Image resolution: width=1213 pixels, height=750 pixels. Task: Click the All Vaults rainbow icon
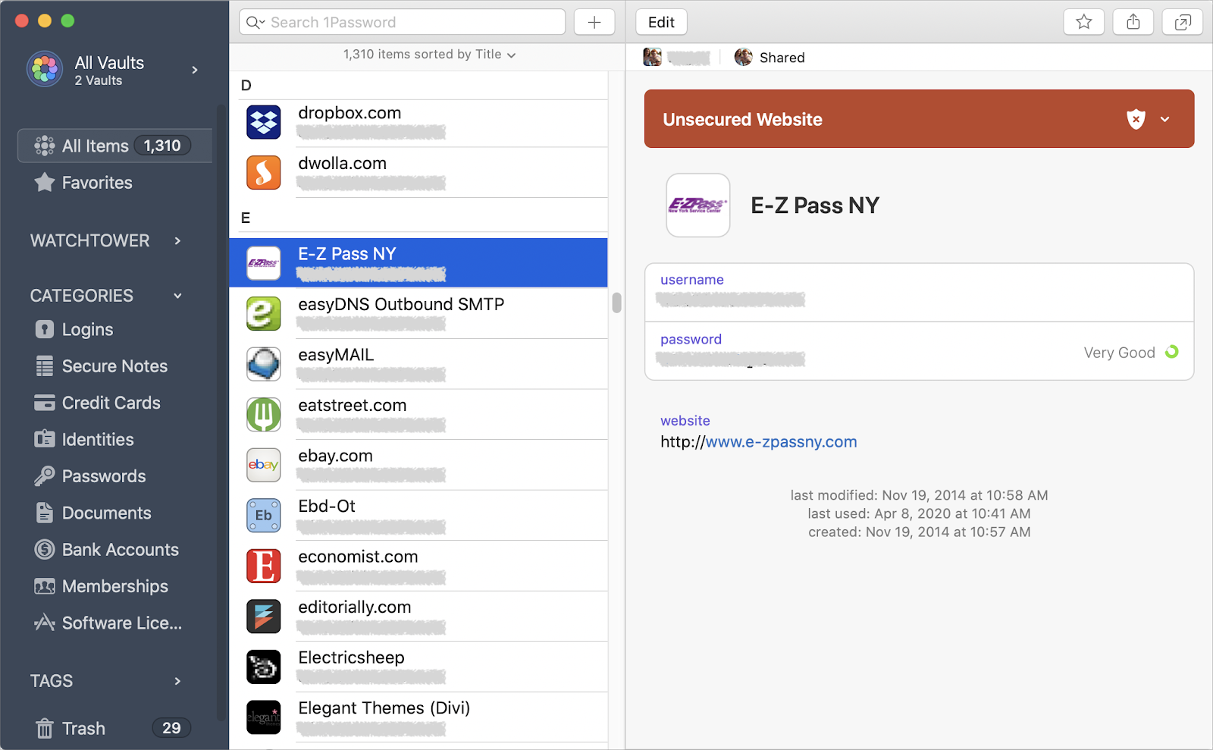coord(45,70)
